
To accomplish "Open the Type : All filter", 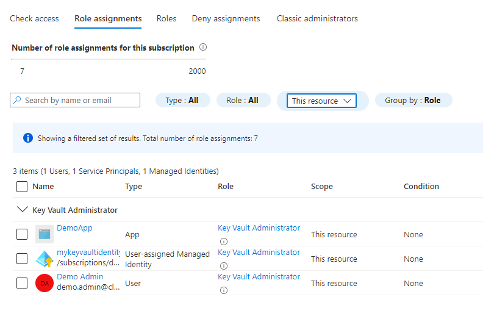I will coord(182,101).
